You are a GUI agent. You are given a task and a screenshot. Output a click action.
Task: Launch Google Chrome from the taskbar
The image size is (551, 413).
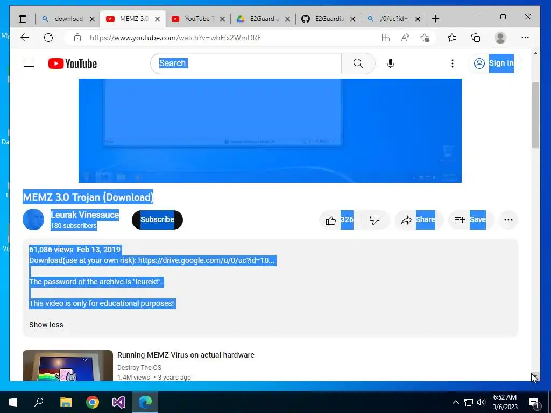93,402
